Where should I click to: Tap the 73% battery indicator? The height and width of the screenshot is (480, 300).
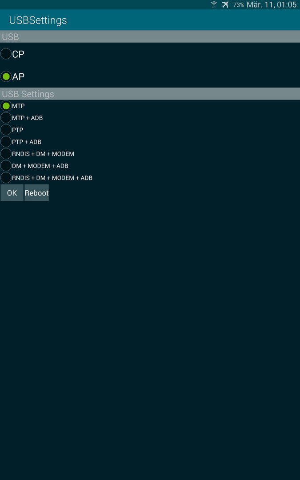(239, 5)
